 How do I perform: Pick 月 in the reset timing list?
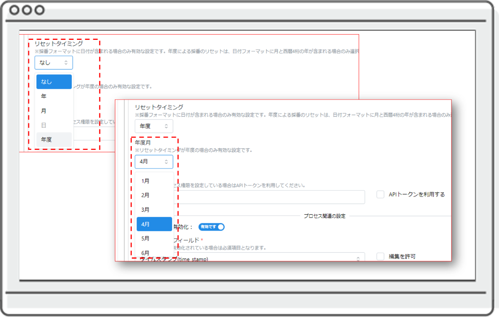click(54, 111)
